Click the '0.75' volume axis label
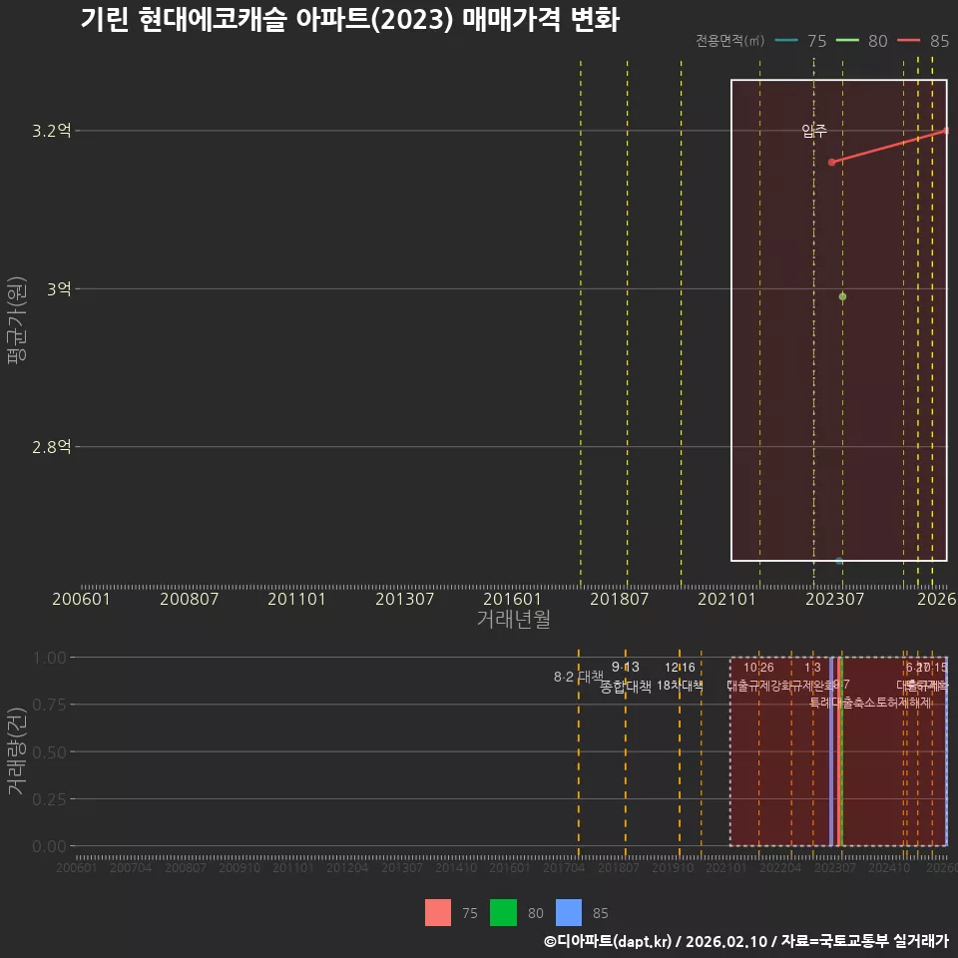Viewport: 958px width, 958px height. pyautogui.click(x=49, y=706)
